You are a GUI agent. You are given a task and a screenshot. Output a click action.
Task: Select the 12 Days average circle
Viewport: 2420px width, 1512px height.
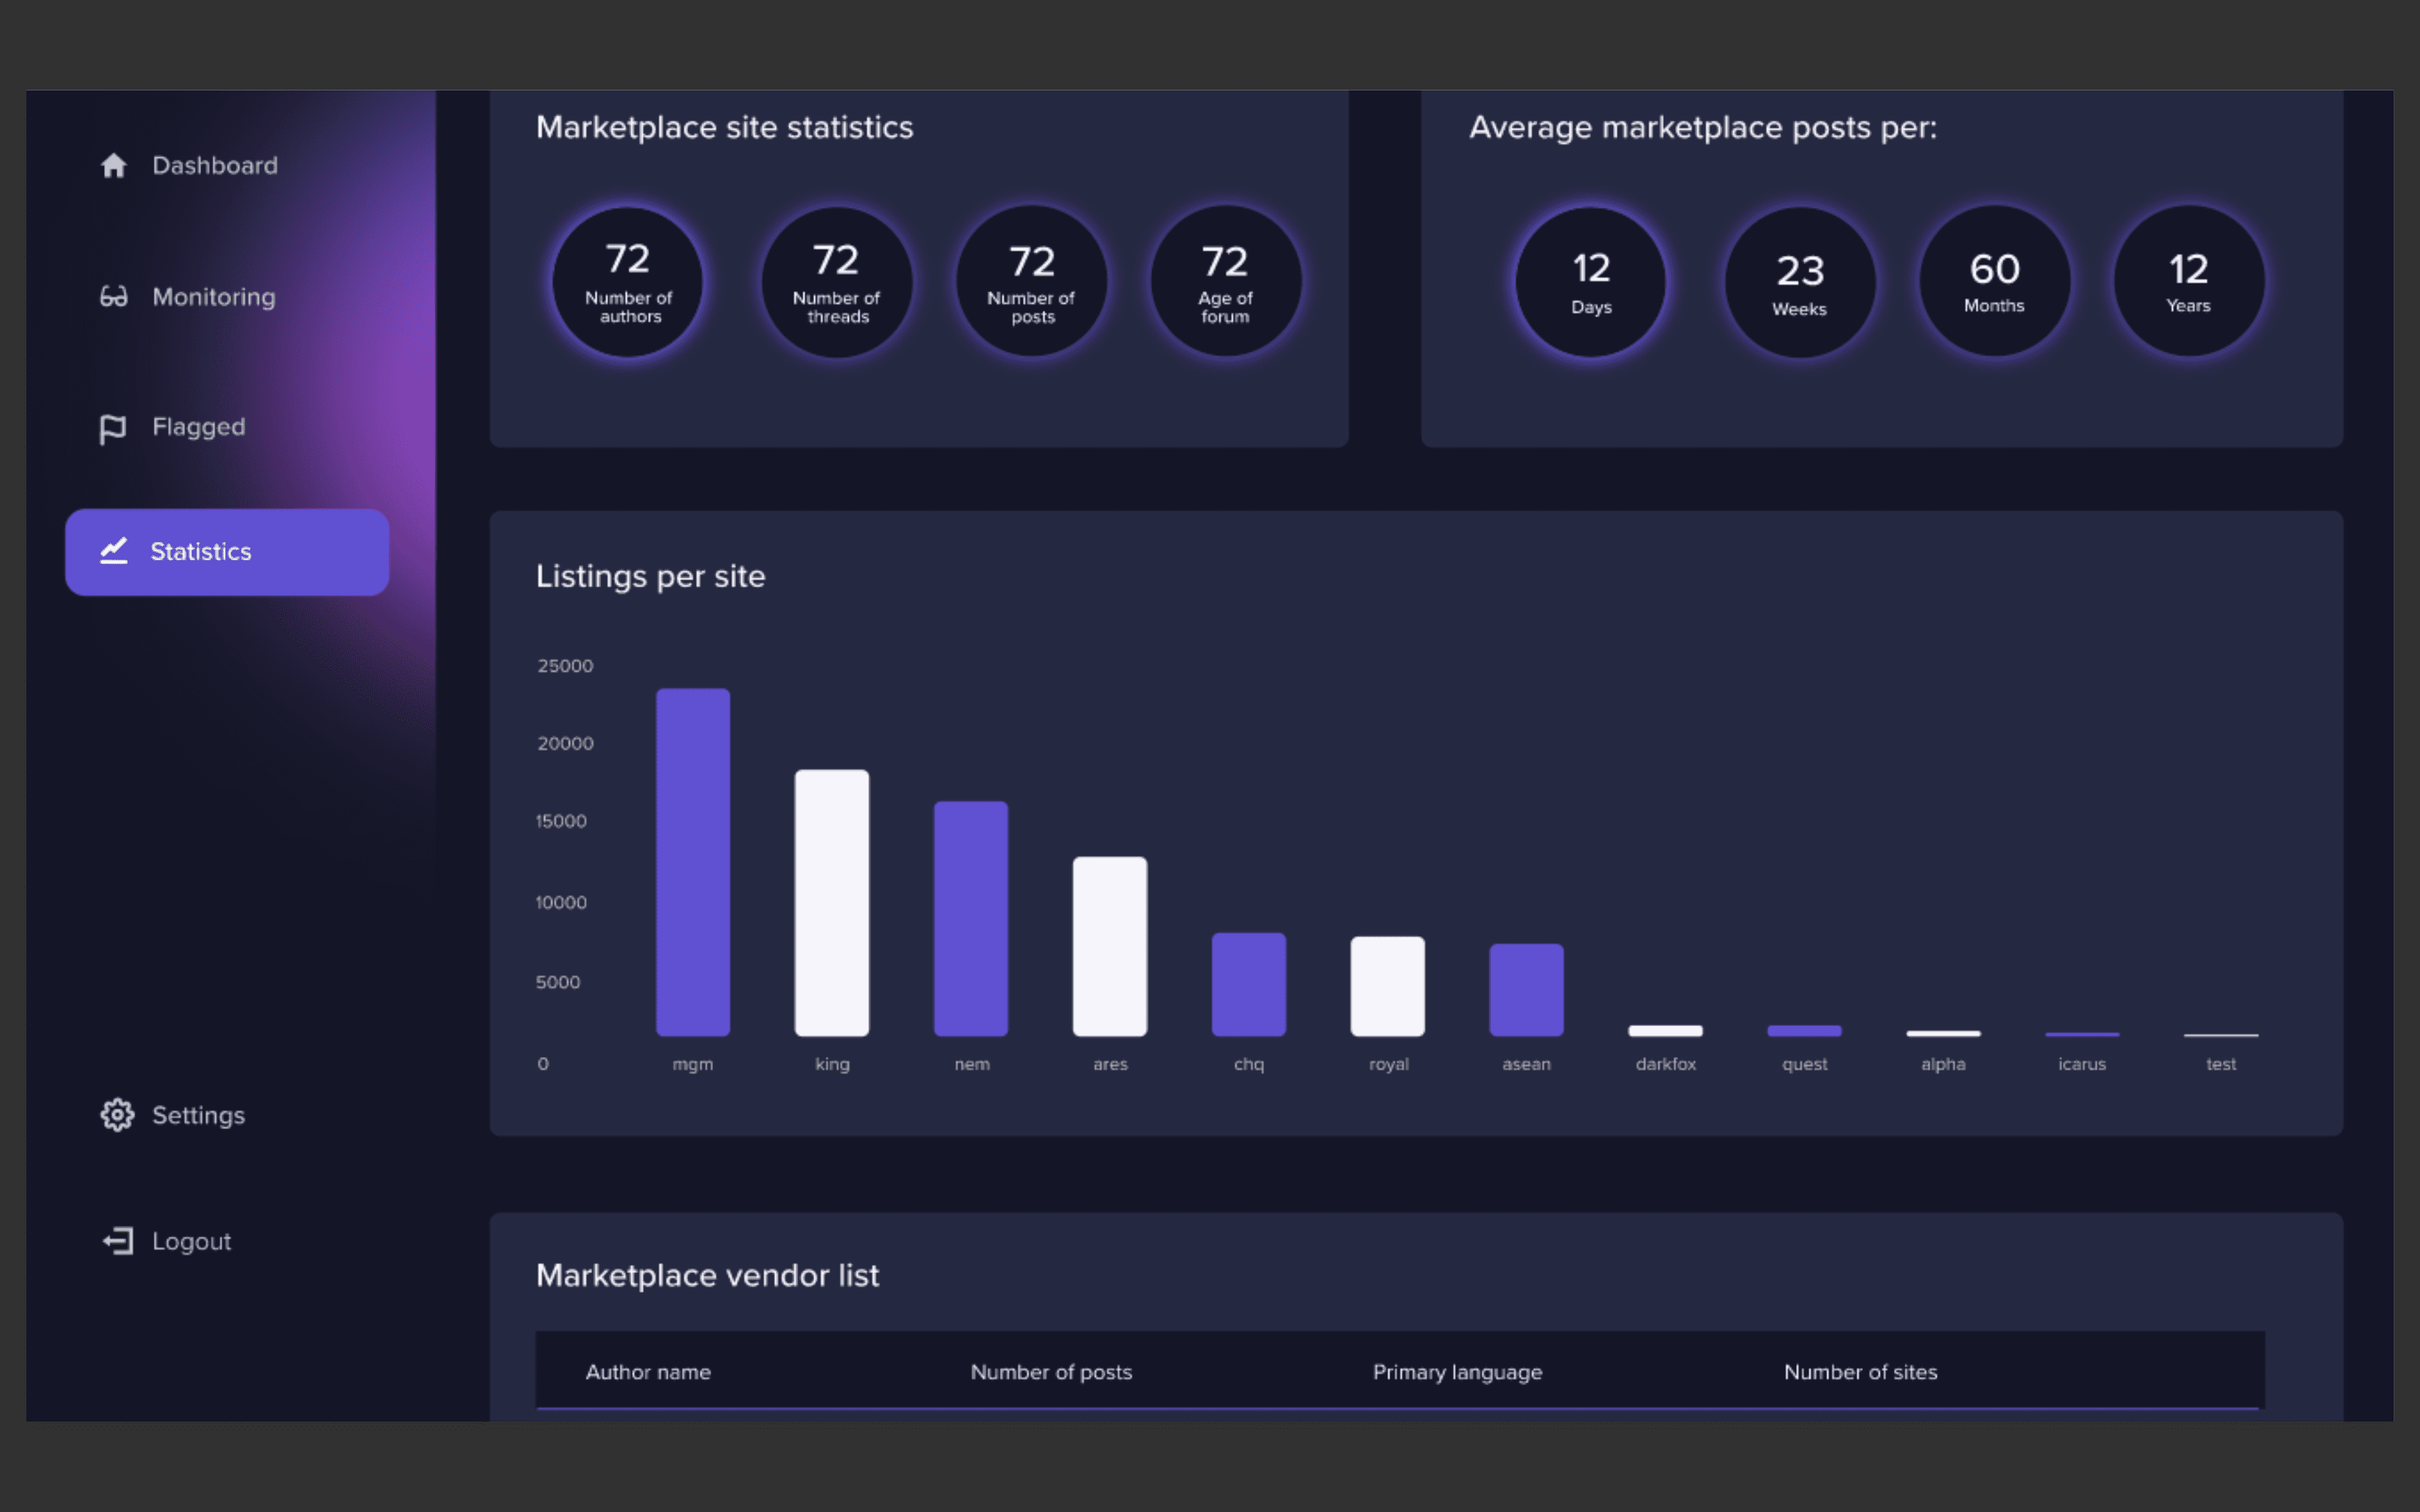[1591, 282]
